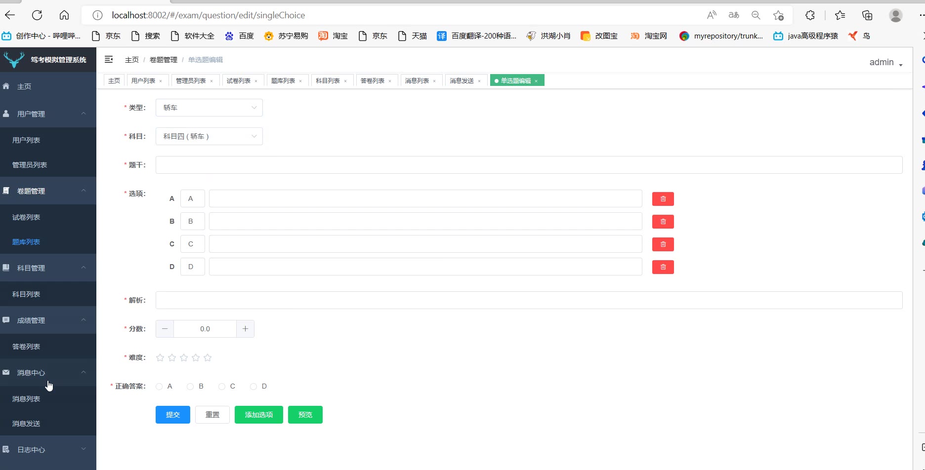Image resolution: width=925 pixels, height=470 pixels.
Task: Open the favorites list icon
Action: (x=840, y=15)
